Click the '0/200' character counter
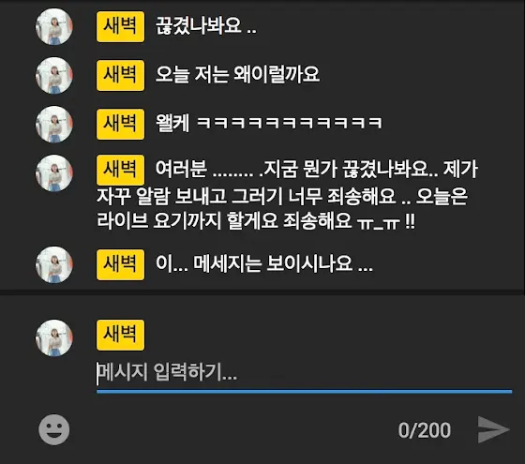 pos(424,430)
